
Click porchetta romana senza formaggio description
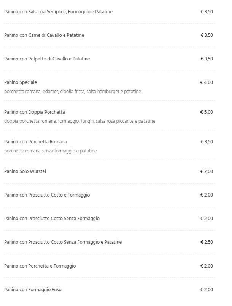click(50, 151)
